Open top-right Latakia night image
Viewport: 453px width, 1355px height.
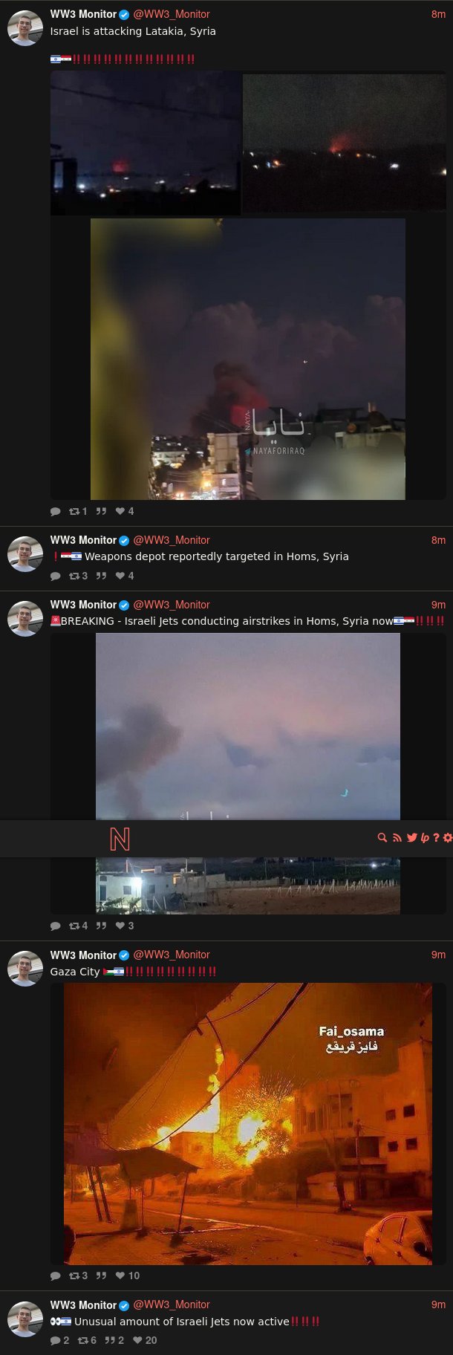(x=345, y=143)
